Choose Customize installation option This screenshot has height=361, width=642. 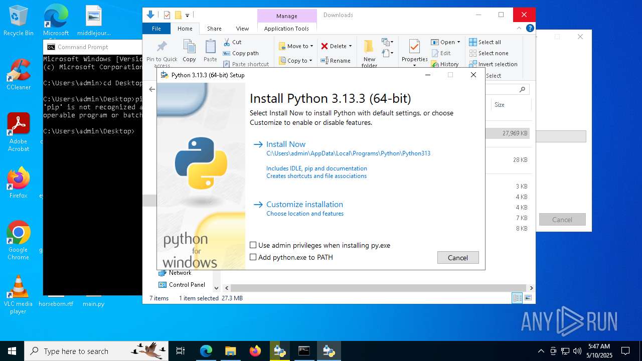click(304, 205)
